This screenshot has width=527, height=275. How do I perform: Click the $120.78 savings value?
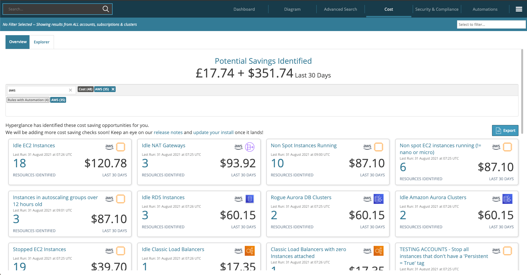pyautogui.click(x=106, y=163)
